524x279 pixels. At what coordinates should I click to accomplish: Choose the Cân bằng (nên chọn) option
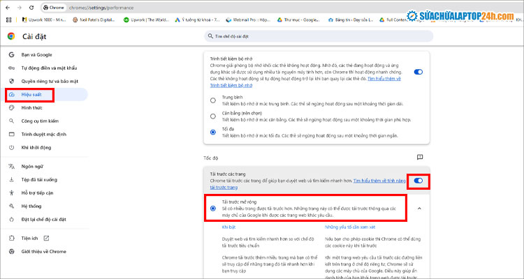coord(213,116)
